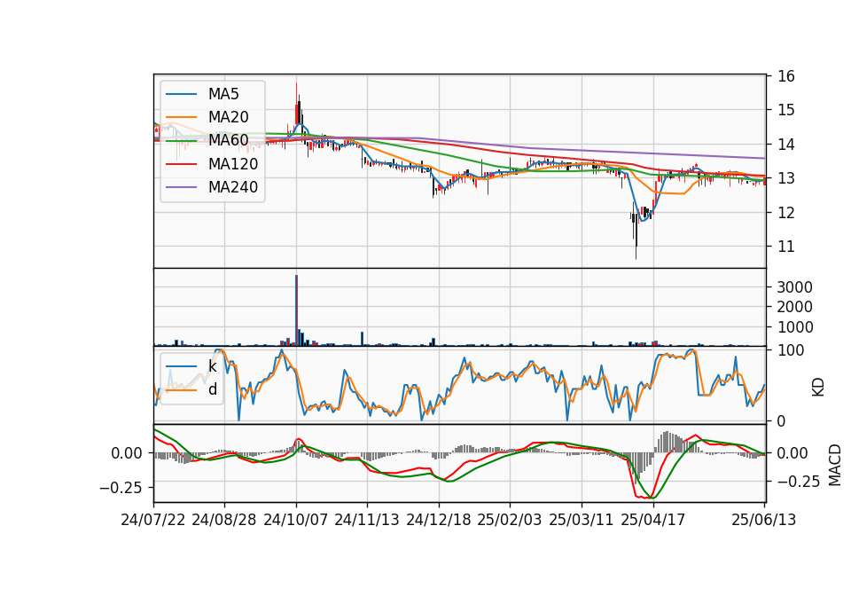This screenshot has width=851, height=612.
Task: Click the d legend label in KD panel
Action: [213, 388]
